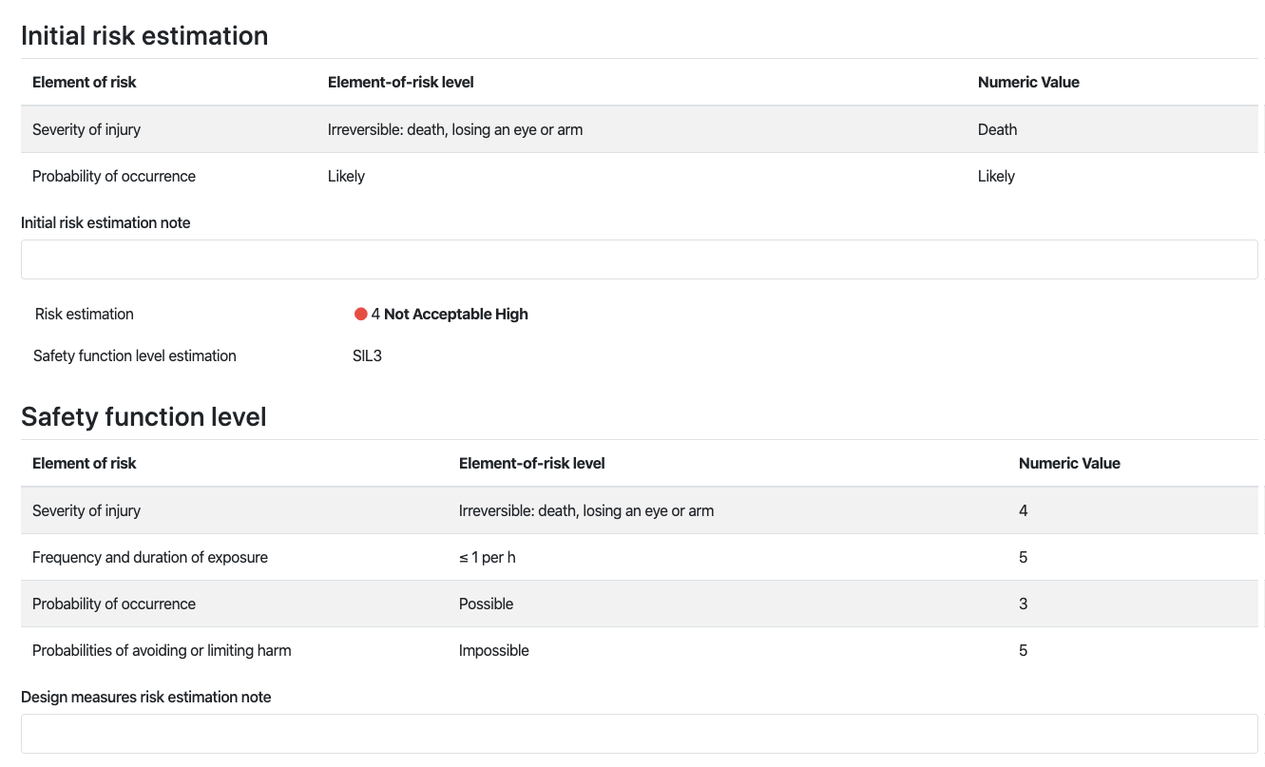Viewport: 1265px width, 767px height.
Task: Click the ≤ 1 per h level cell
Action: (488, 557)
